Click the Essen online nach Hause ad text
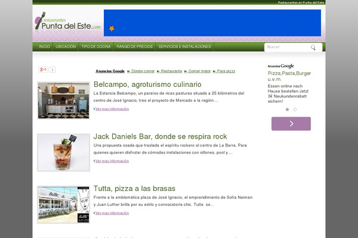The height and width of the screenshot is (238, 358). [x=288, y=93]
